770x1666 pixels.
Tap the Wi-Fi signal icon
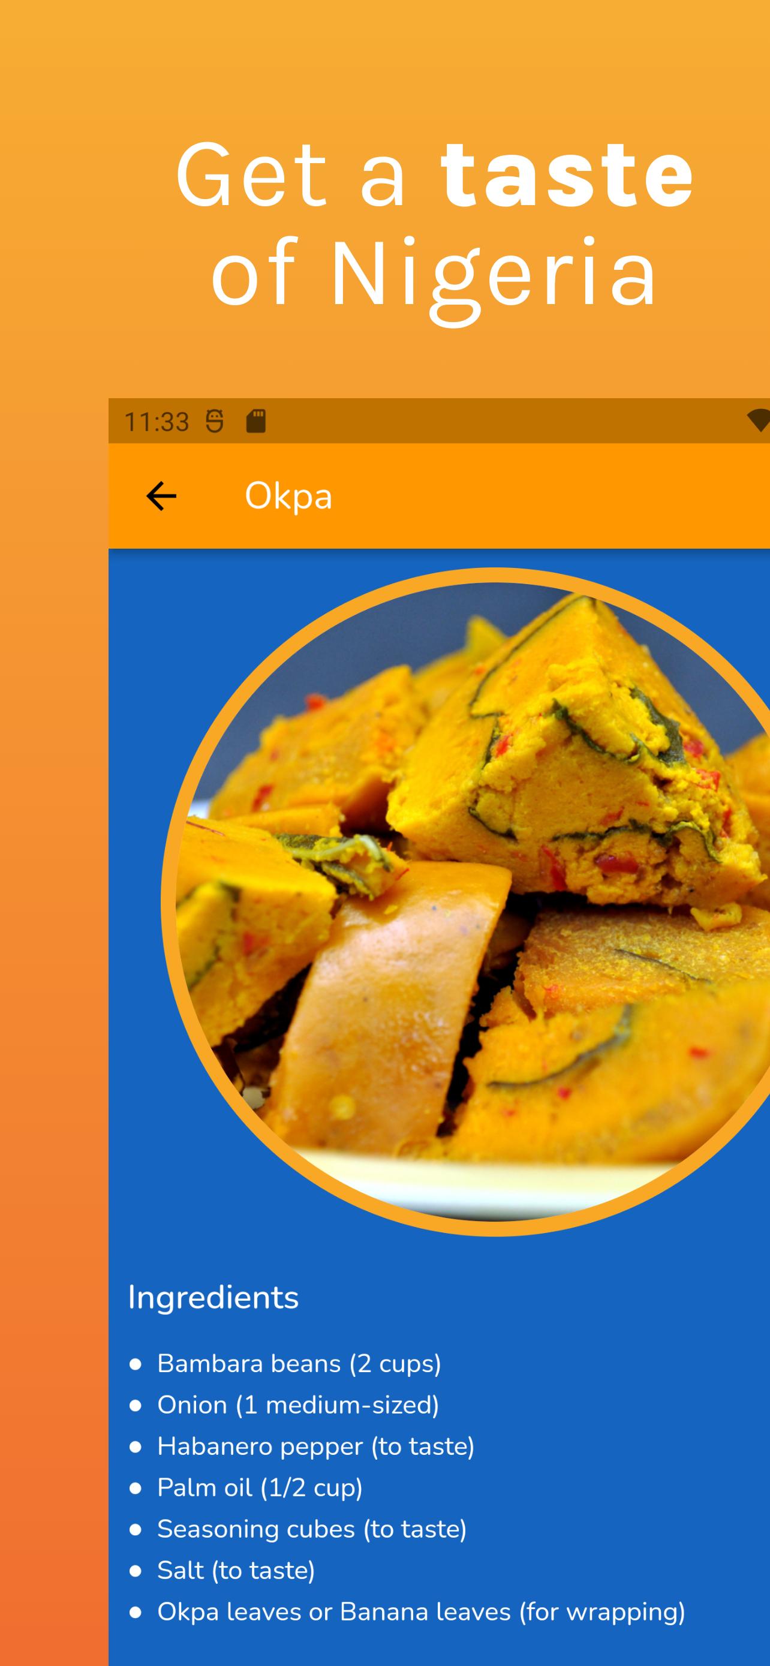pyautogui.click(x=759, y=420)
